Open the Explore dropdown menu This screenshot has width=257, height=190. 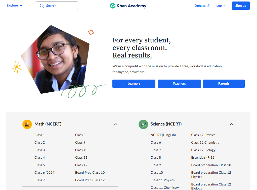[14, 6]
